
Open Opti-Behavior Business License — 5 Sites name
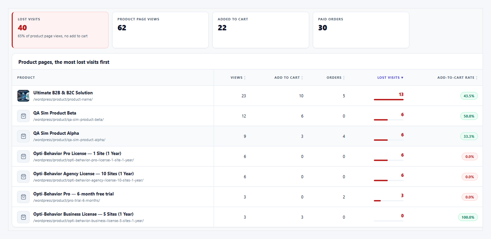pos(83,214)
